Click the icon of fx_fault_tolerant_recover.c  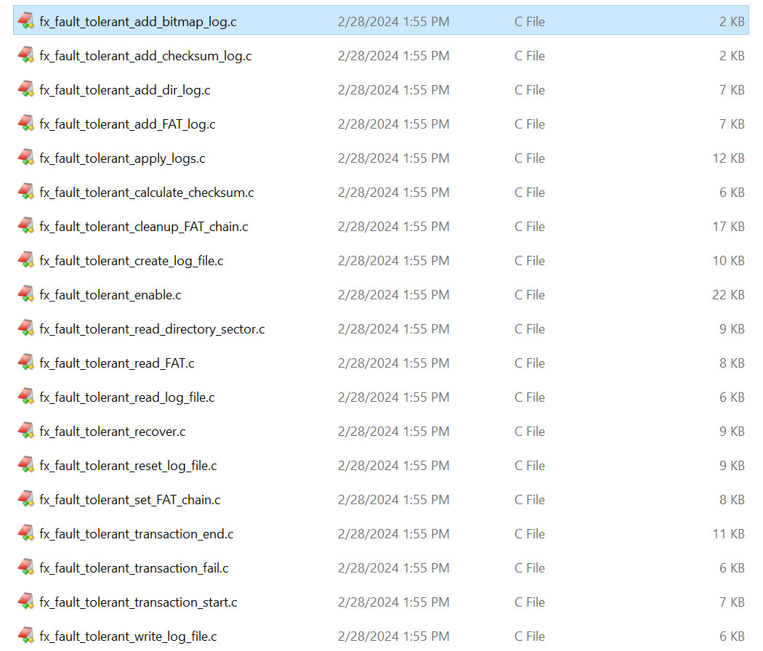tap(25, 431)
